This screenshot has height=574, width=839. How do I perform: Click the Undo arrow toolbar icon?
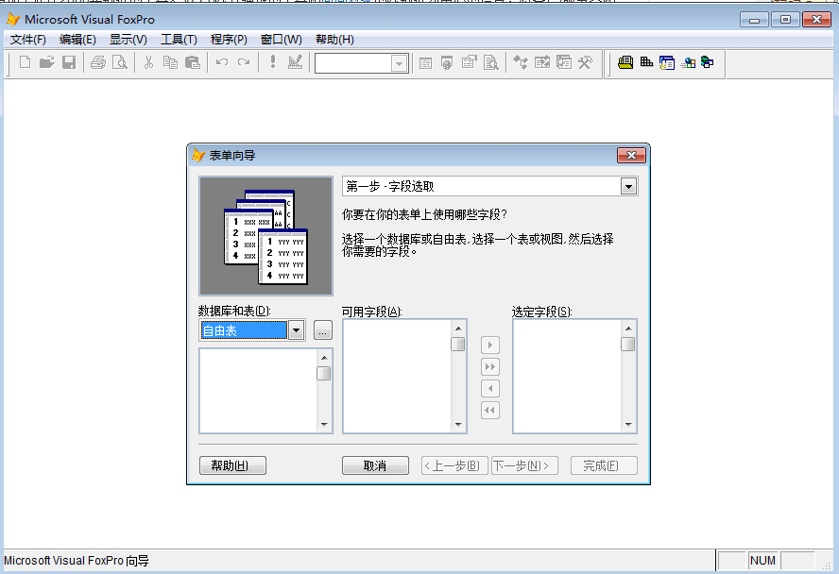click(221, 62)
